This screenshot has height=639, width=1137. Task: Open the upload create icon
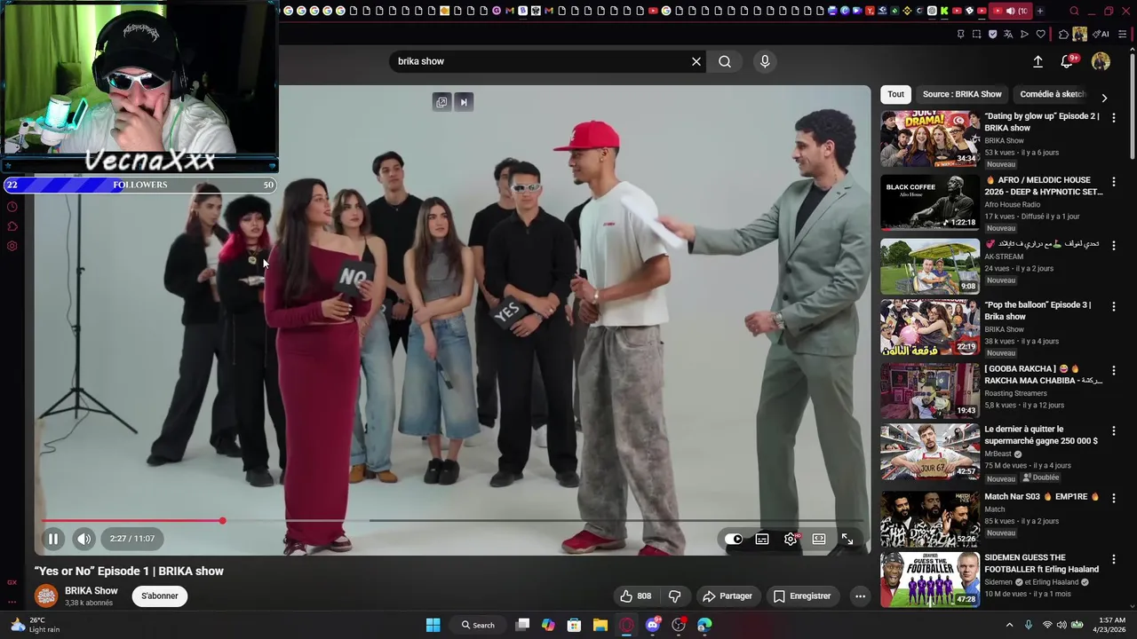[x=1038, y=61]
